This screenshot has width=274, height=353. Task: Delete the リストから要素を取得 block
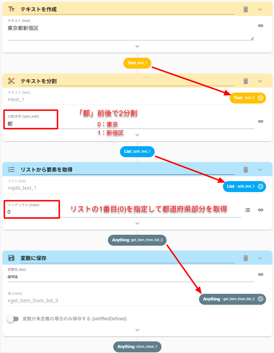pyautogui.click(x=246, y=170)
